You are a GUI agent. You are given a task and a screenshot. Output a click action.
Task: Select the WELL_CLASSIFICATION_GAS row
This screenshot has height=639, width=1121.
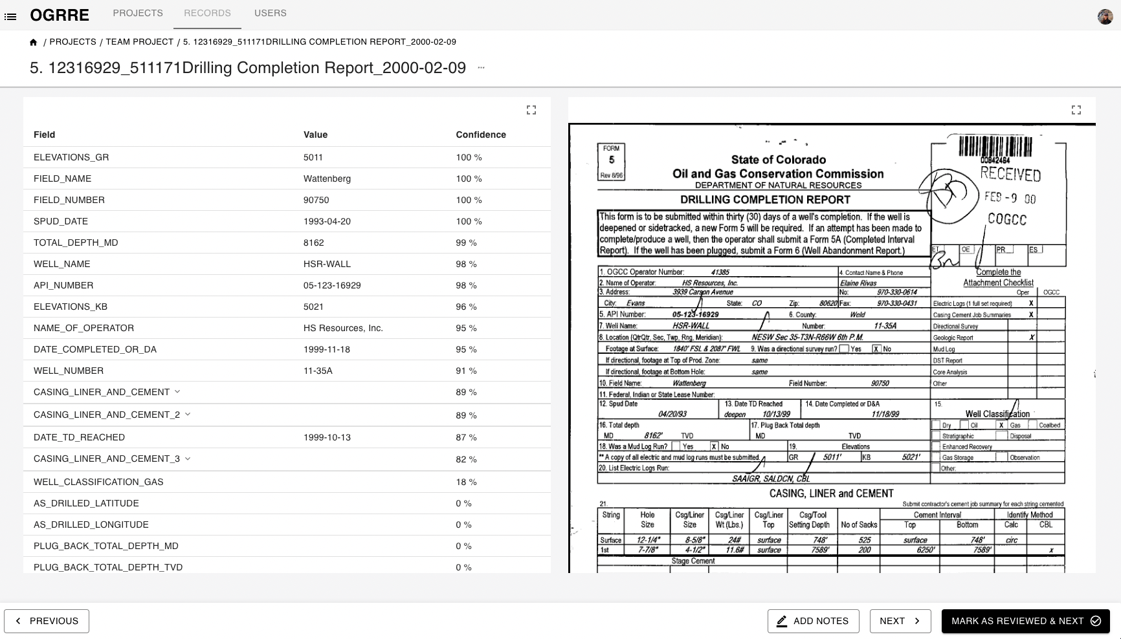[x=287, y=482]
